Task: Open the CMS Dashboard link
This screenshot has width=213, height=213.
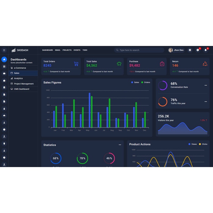Action: tap(23, 89)
